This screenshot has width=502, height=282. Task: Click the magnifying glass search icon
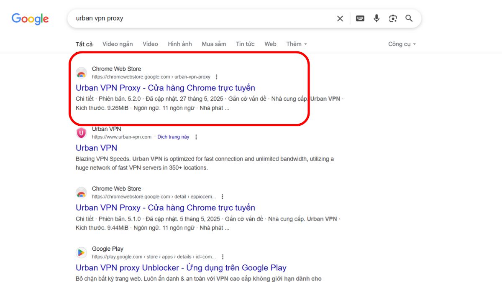(409, 18)
